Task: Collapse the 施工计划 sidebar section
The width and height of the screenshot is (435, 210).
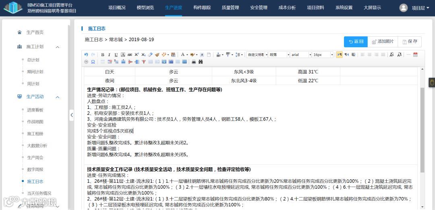Action: click(x=58, y=47)
